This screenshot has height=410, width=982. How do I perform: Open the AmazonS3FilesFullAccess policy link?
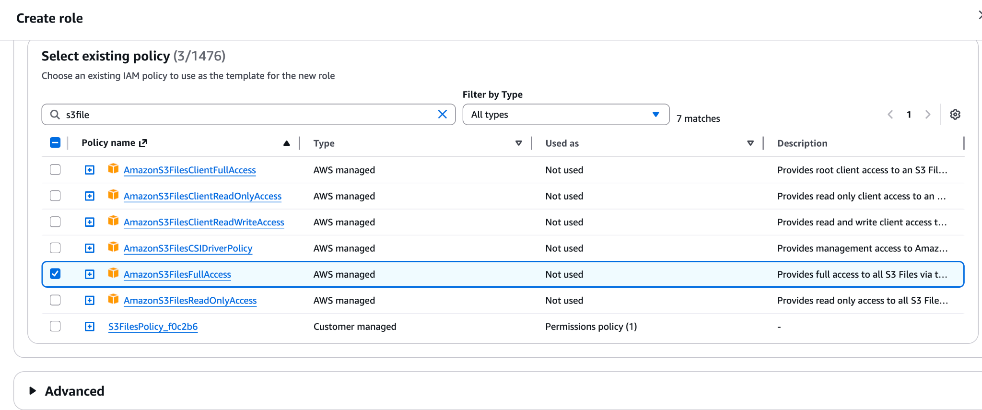(177, 274)
